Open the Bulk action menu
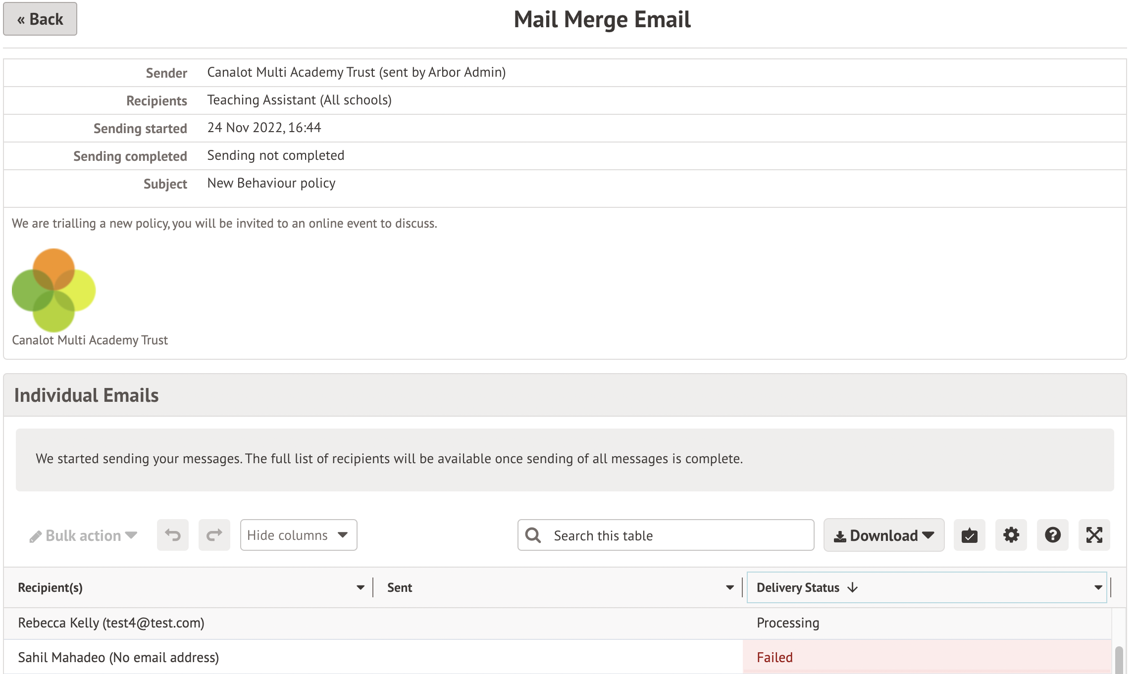This screenshot has width=1136, height=674. 83,535
